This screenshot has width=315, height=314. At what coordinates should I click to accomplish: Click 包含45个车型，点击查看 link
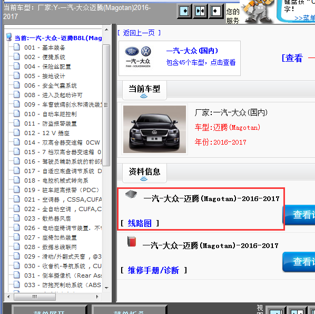[201, 62]
